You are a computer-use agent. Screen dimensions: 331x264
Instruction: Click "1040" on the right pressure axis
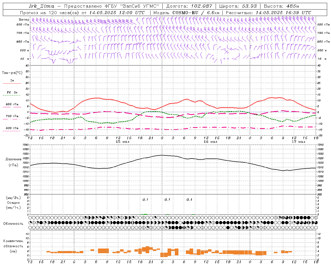pos(321,145)
